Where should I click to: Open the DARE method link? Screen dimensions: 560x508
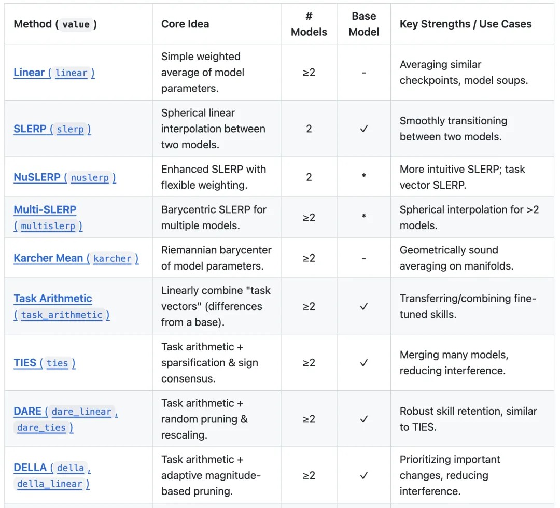point(27,411)
